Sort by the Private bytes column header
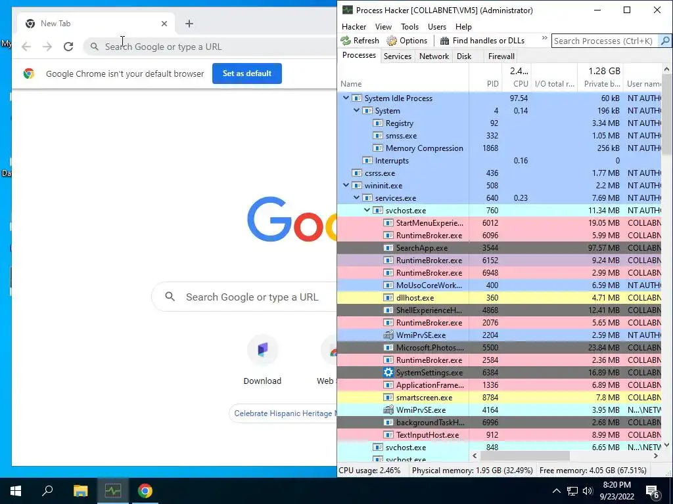673x504 pixels. [x=600, y=77]
